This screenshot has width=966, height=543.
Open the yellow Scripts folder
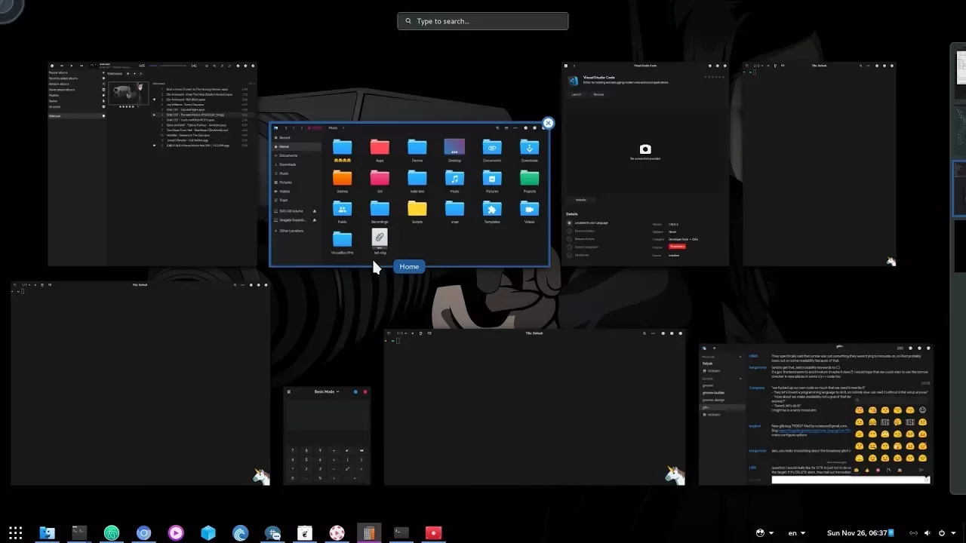(x=417, y=212)
